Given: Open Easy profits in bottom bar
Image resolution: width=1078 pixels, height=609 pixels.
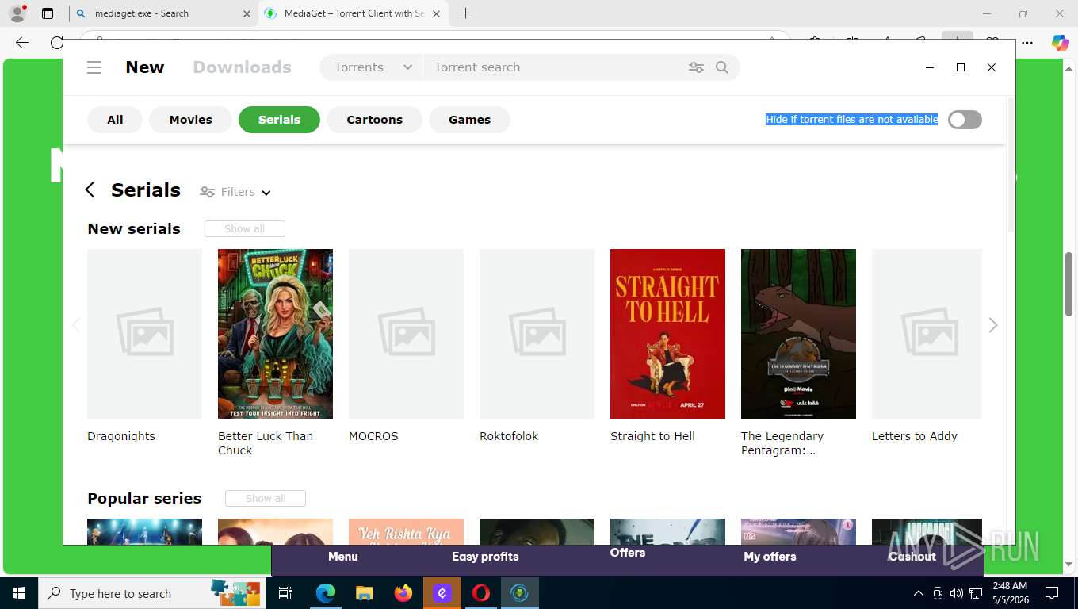Looking at the screenshot, I should tap(485, 557).
